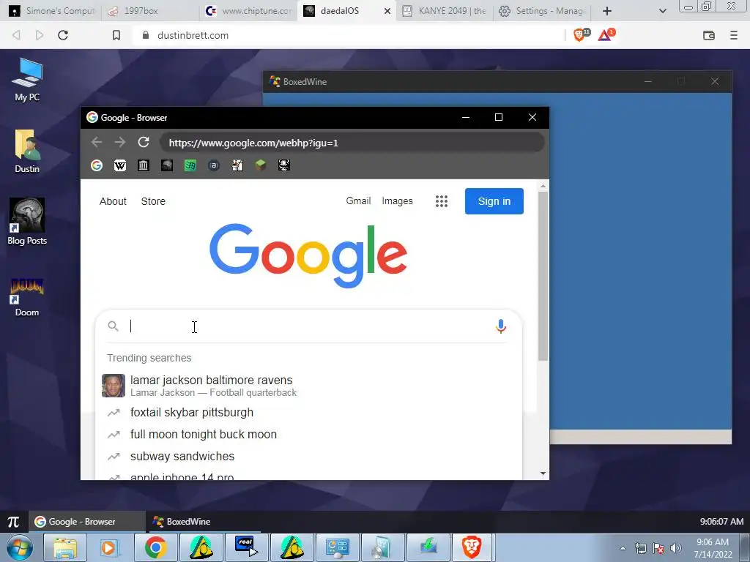The height and width of the screenshot is (562, 750).
Task: Go back in the Google - Browser window
Action: click(x=97, y=143)
